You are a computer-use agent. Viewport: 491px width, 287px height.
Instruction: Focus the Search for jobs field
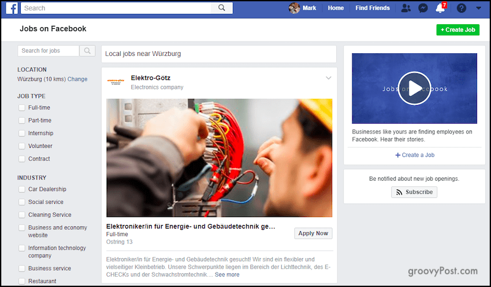(x=48, y=51)
